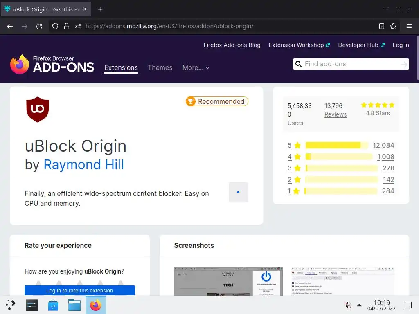This screenshot has width=419, height=314.
Task: Go back to the previous page
Action: coord(10,26)
